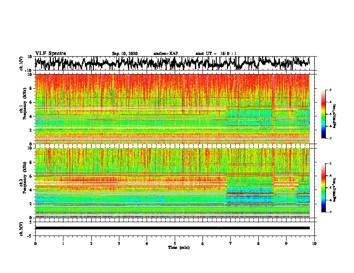Click the ch.1 PSD color scale bar
This screenshot has height=273, width=354.
click(x=323, y=114)
